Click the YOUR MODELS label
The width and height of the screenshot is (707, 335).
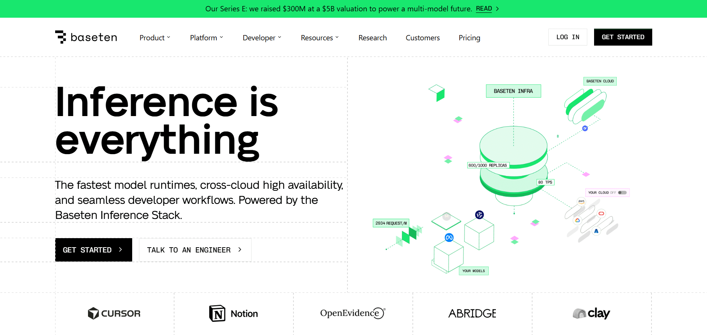click(474, 271)
